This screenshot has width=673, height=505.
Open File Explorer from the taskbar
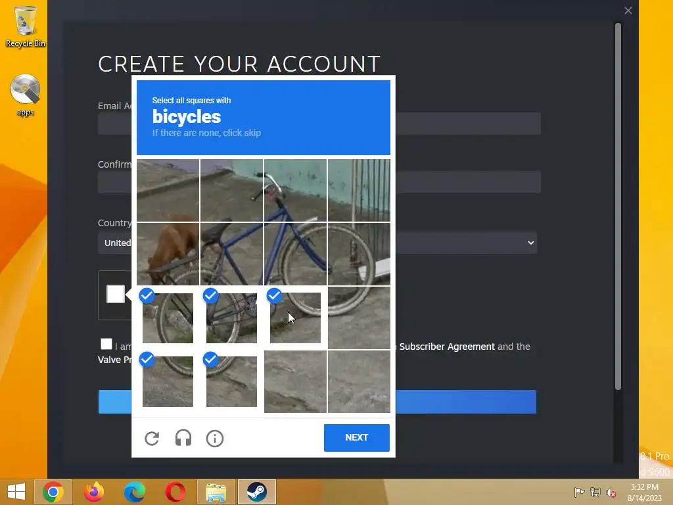coord(216,492)
